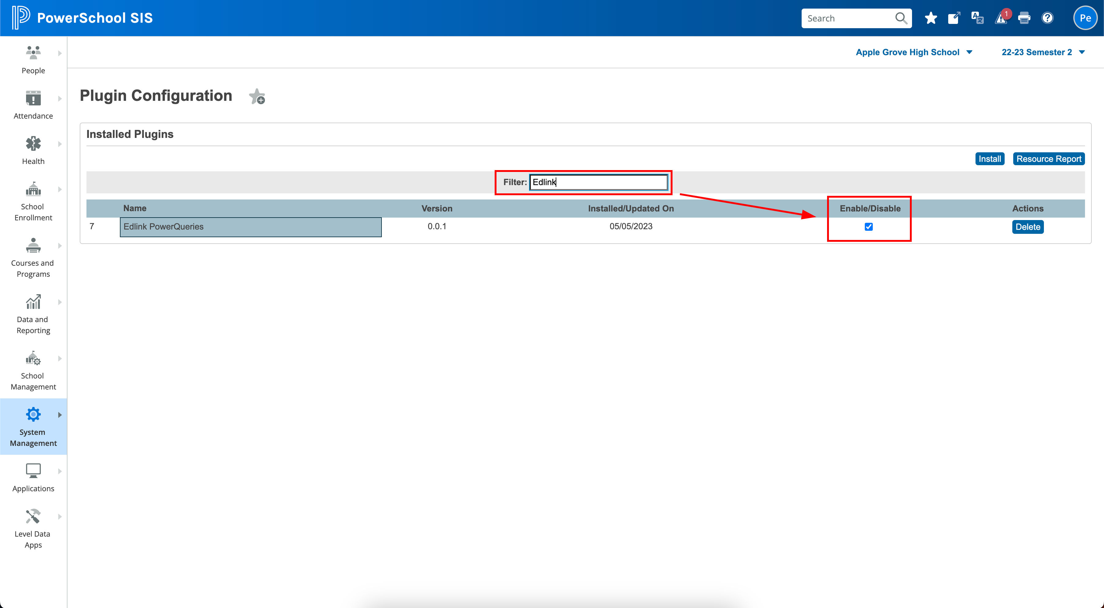Click the magnifier icon in search box
Image resolution: width=1104 pixels, height=608 pixels.
point(901,18)
